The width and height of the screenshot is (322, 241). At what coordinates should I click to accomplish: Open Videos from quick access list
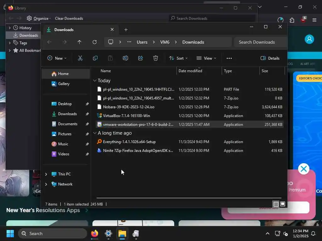tap(66, 154)
